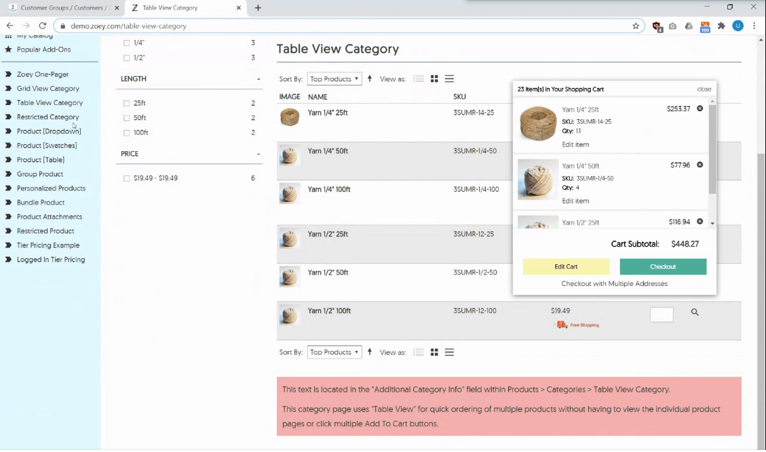Click Checkout with Multiple Addresses link
Screen dimensions: 766x452
(x=614, y=283)
